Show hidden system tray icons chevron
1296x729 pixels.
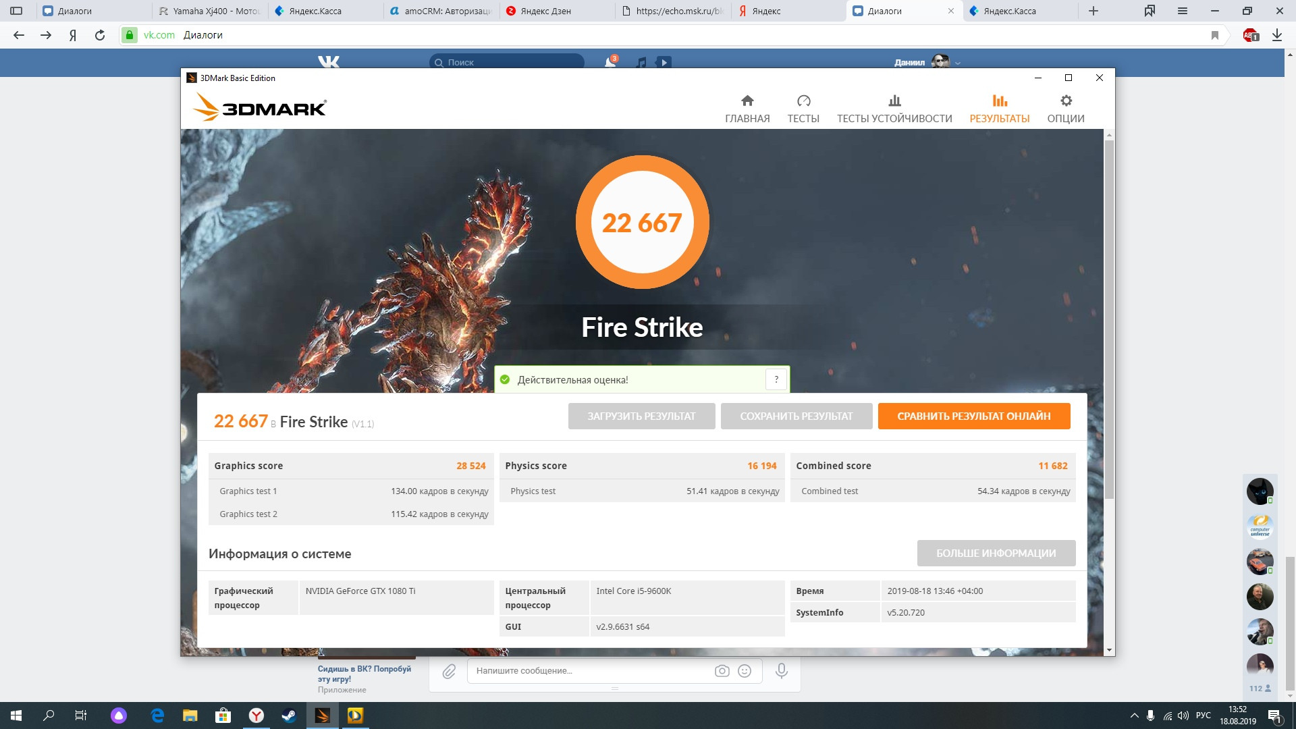1133,715
